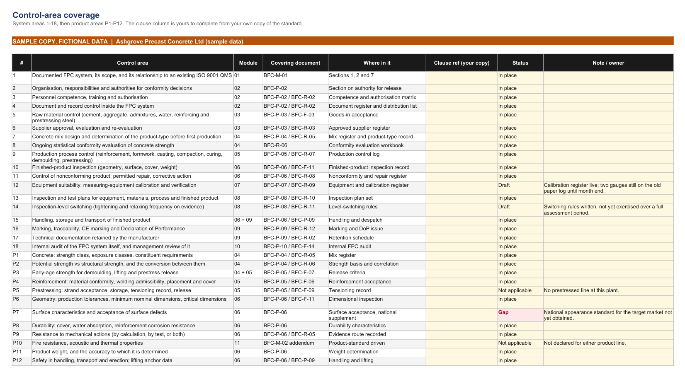Select the "Clause ref (your copy)" header
Viewport: 685px width, 377px height.
pyautogui.click(x=462, y=63)
